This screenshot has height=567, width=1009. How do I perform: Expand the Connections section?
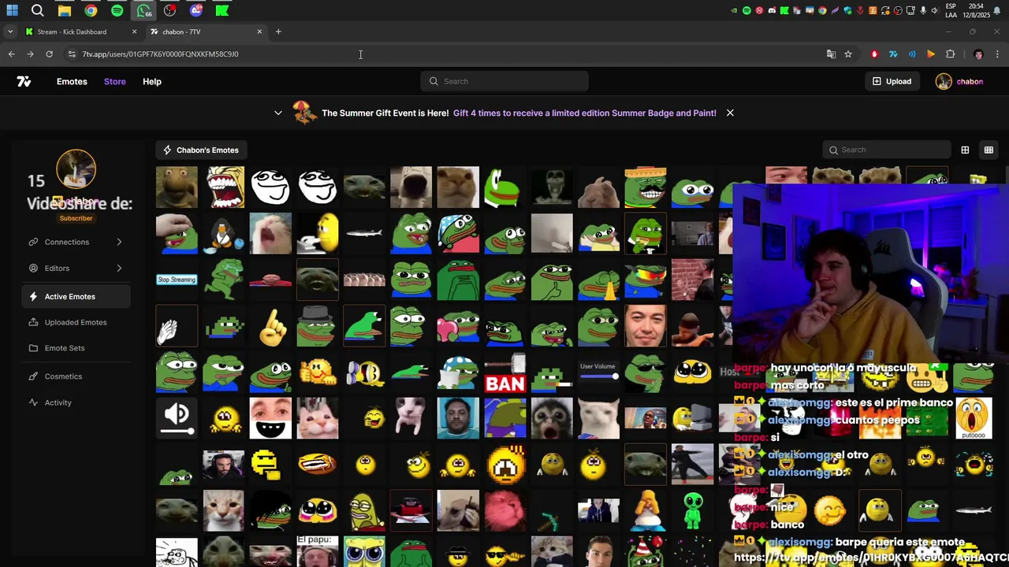pos(76,242)
